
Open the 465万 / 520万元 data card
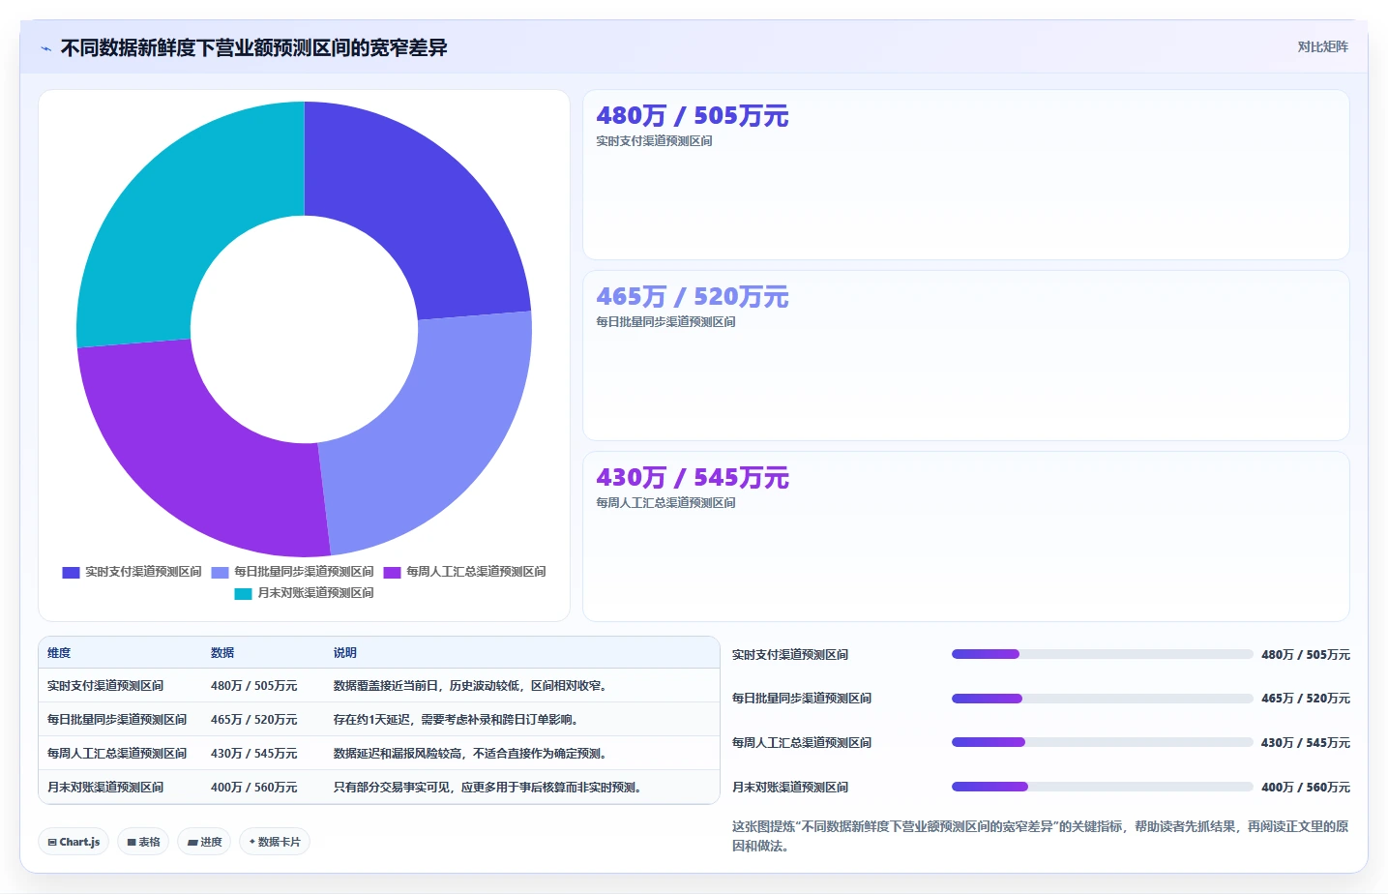(965, 355)
